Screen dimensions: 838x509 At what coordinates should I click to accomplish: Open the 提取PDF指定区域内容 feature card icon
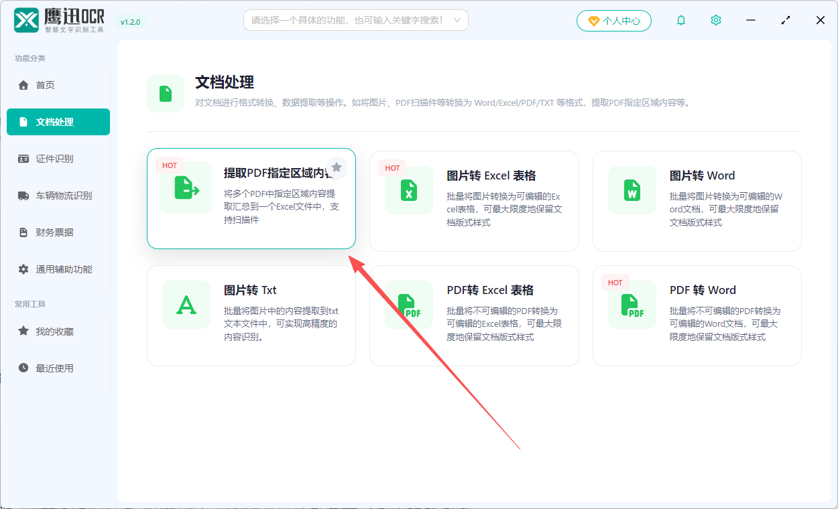point(184,190)
